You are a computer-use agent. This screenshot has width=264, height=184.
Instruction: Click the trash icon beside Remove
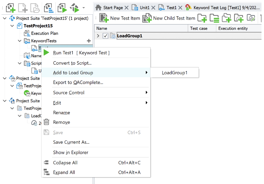46,122
